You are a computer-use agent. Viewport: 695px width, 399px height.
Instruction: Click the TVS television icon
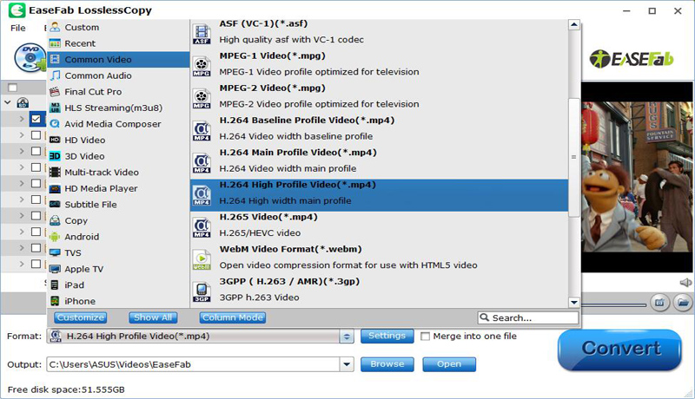pos(55,252)
